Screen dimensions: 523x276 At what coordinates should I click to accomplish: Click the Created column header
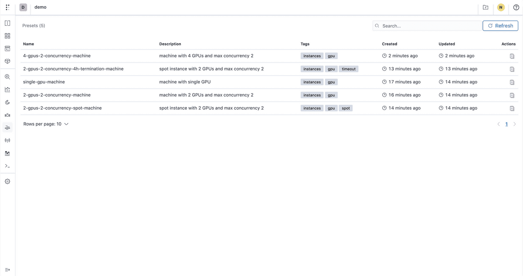390,44
